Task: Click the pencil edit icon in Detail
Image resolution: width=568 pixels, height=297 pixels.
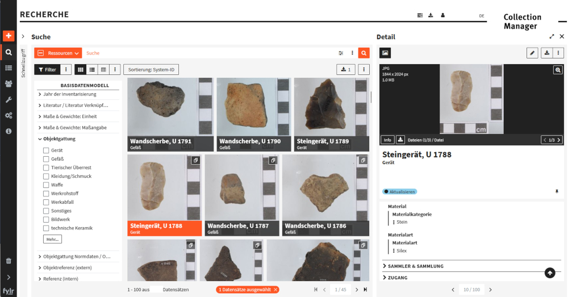Action: (532, 53)
